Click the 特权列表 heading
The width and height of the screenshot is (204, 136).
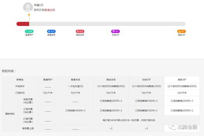pyautogui.click(x=9, y=71)
